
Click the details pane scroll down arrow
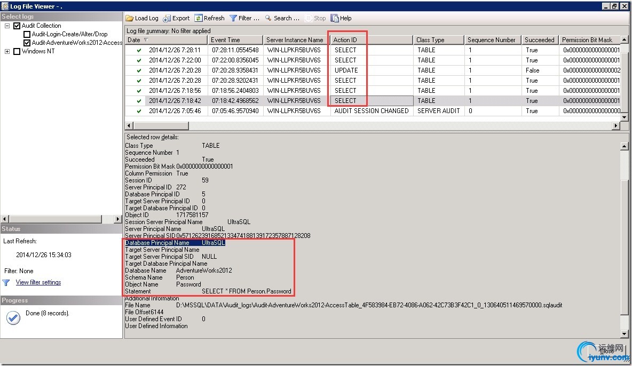pyautogui.click(x=625, y=334)
